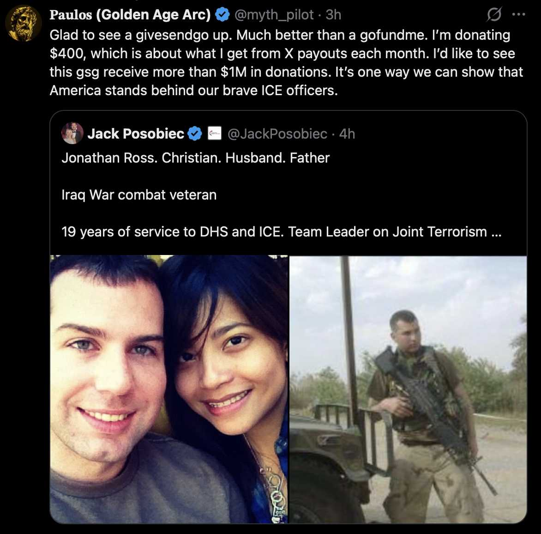The height and width of the screenshot is (534, 541).
Task: Open Jack Posobiec display name link
Action: point(136,133)
